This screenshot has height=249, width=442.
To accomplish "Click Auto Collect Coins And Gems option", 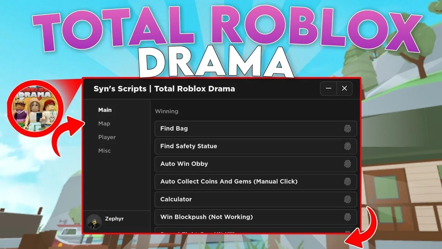I will point(242,181).
